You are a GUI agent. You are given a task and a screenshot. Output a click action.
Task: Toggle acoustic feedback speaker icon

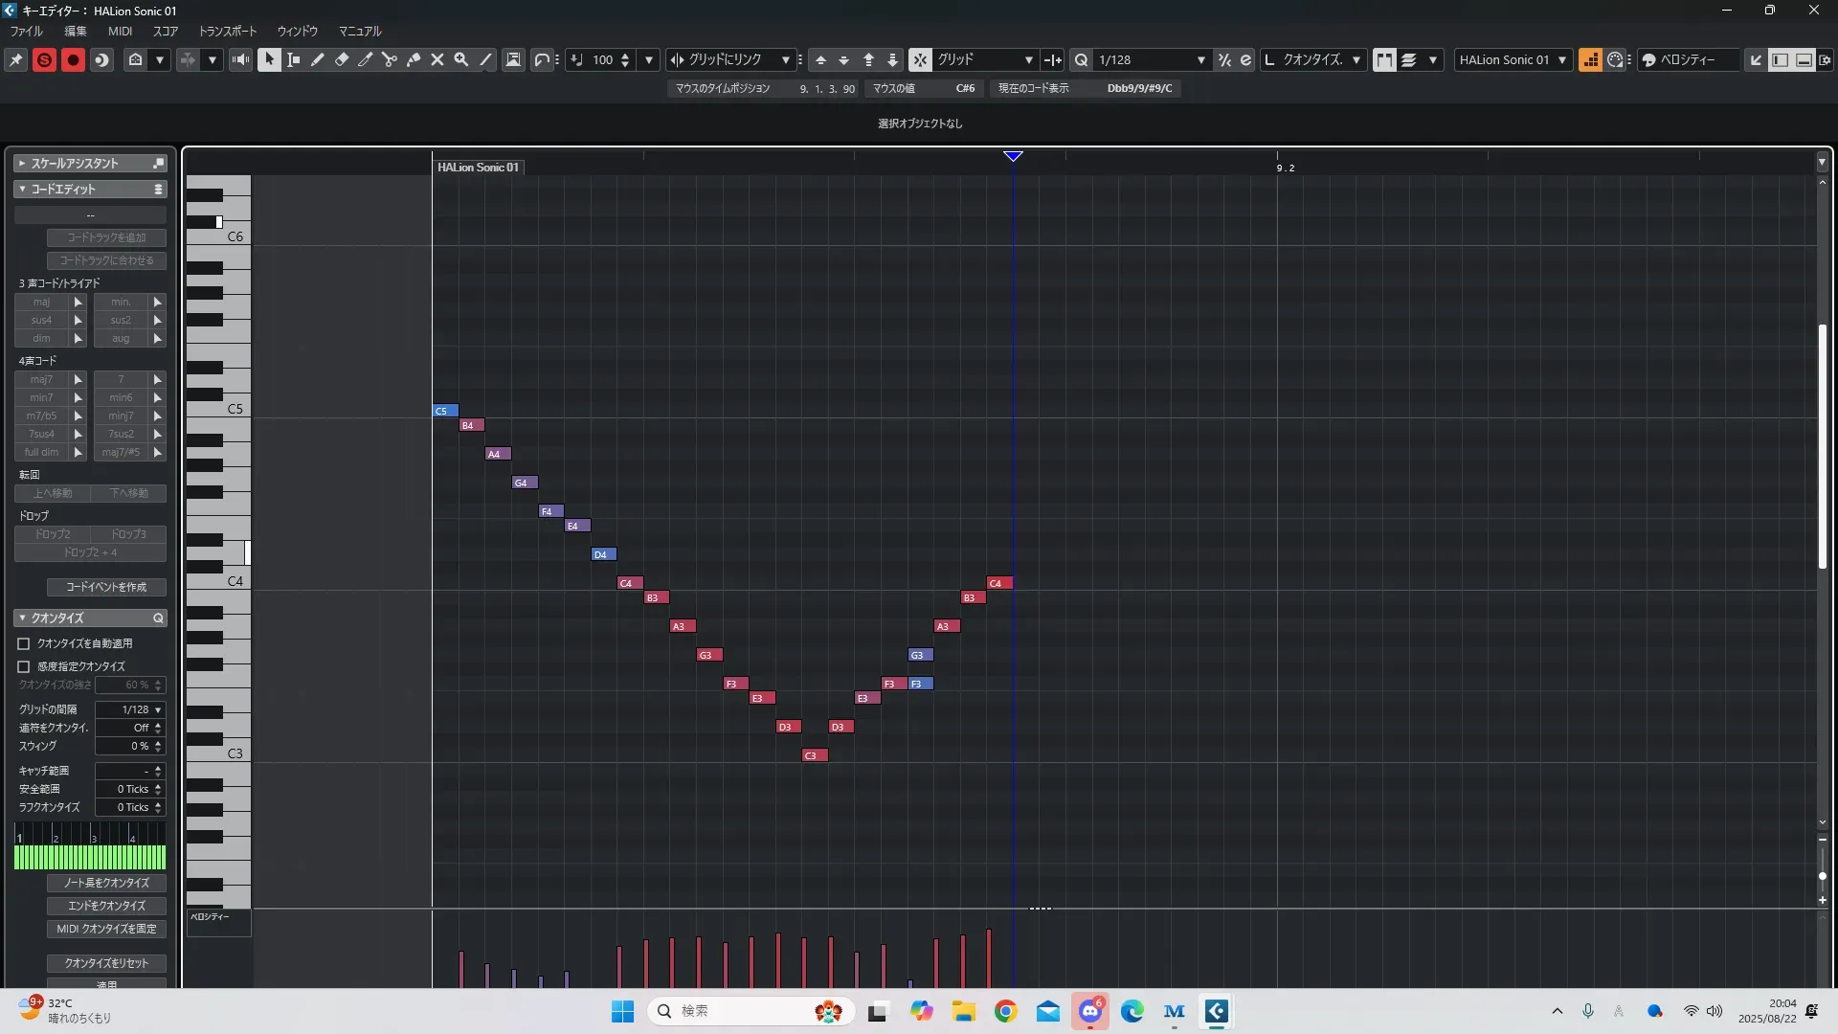241,59
